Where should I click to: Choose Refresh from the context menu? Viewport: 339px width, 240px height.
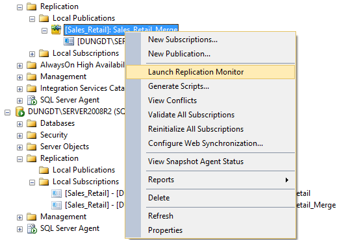pyautogui.click(x=210, y=216)
